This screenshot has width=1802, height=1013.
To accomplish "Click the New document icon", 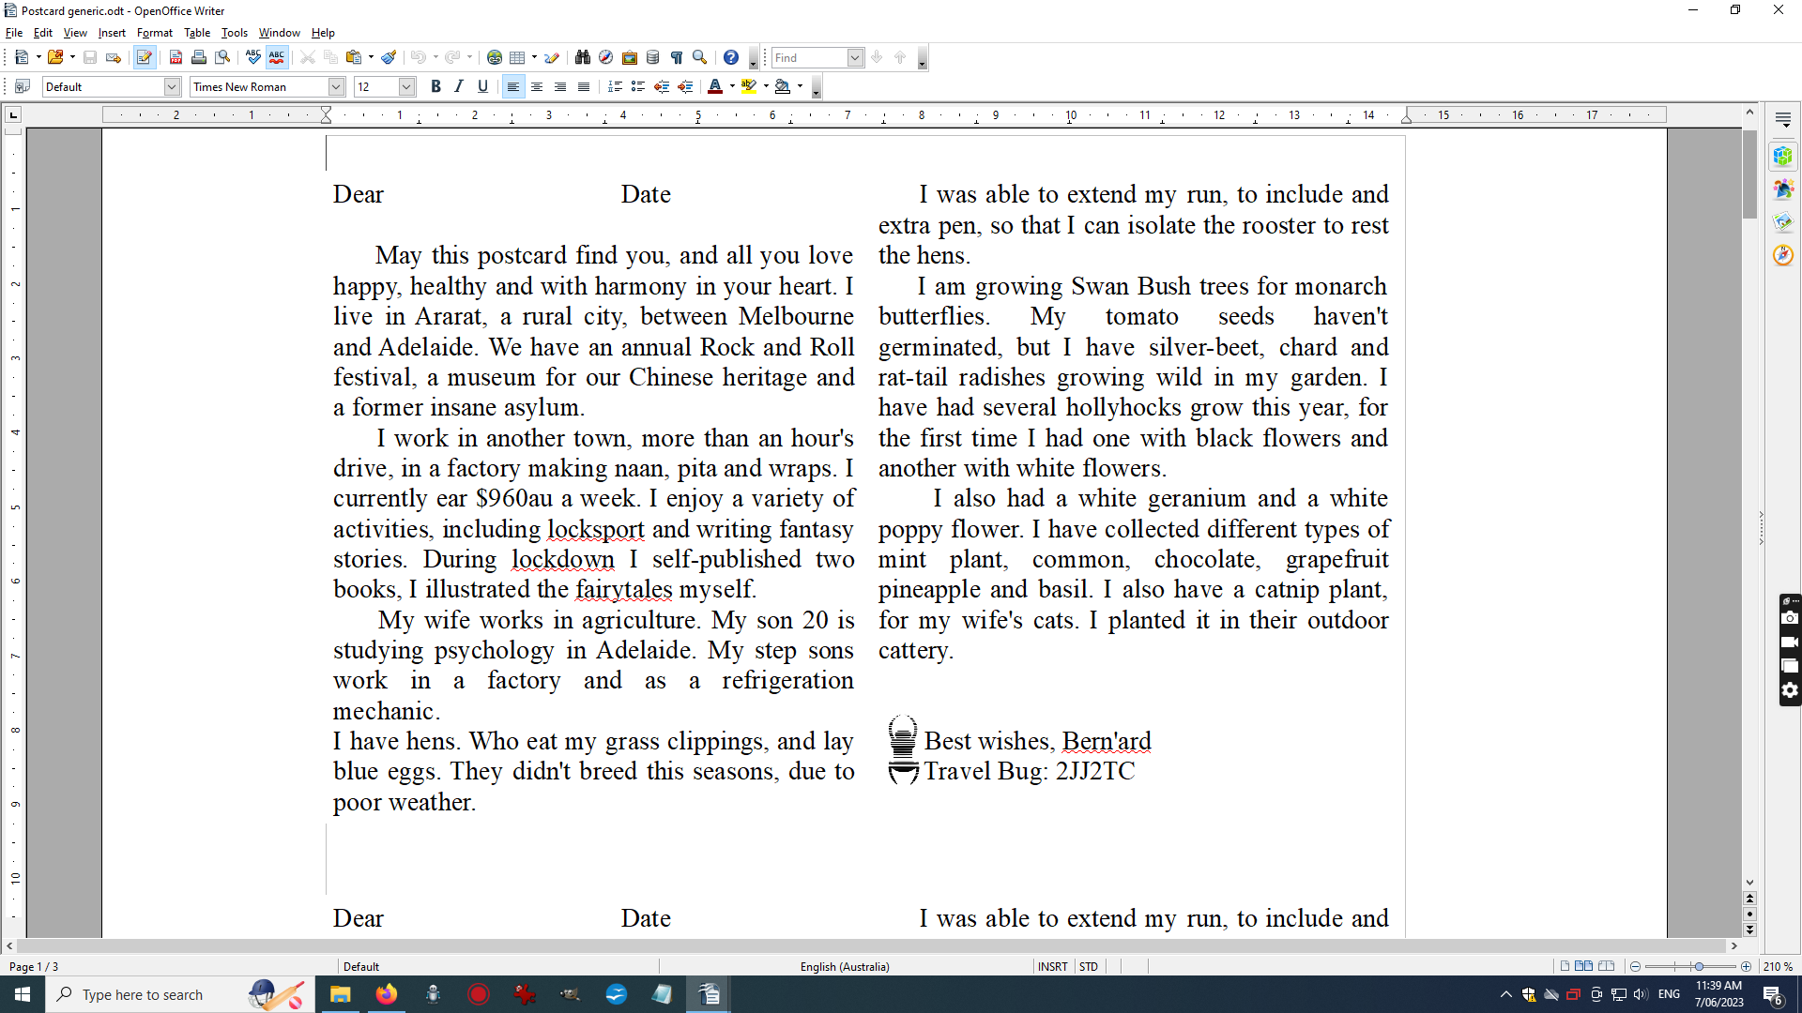I will pyautogui.click(x=22, y=57).
